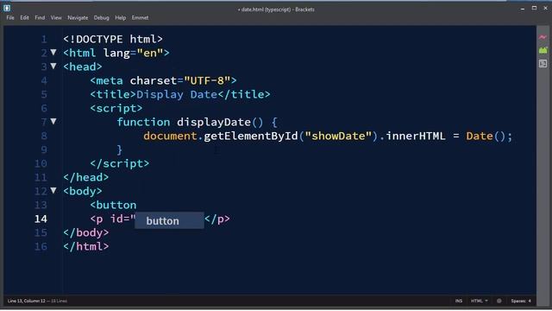This screenshot has height=311, width=552.
Task: Click line number 14 in the gutter
Action: [41, 219]
